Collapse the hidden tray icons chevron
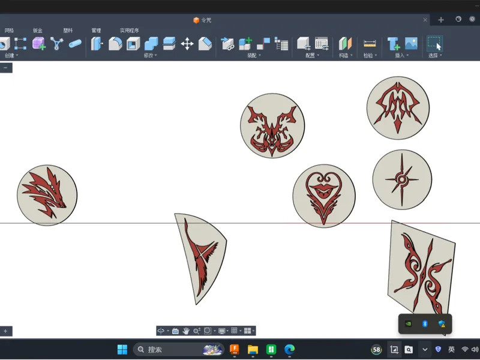Screen dimensions: 480x360 coord(425,349)
